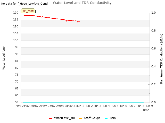Click the 0.0 right axis tick label
This screenshot has height=123, width=165.
[154, 102]
